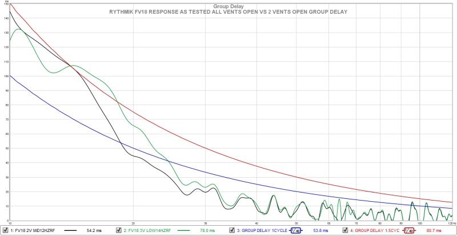Click the red 1/48 smoothing icon
This screenshot has height=236, width=457.
coord(409,230)
